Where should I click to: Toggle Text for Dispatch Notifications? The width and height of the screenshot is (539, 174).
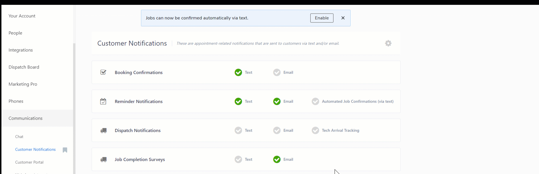[x=238, y=130]
